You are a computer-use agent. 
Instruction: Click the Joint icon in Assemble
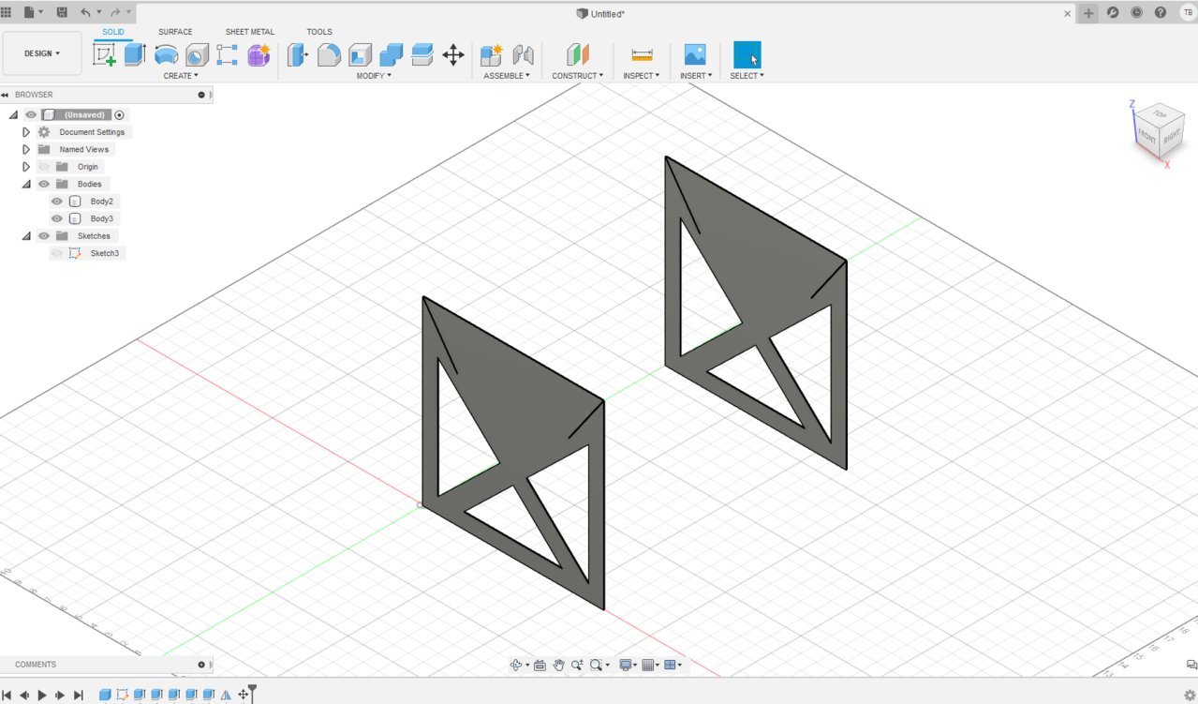click(x=523, y=54)
